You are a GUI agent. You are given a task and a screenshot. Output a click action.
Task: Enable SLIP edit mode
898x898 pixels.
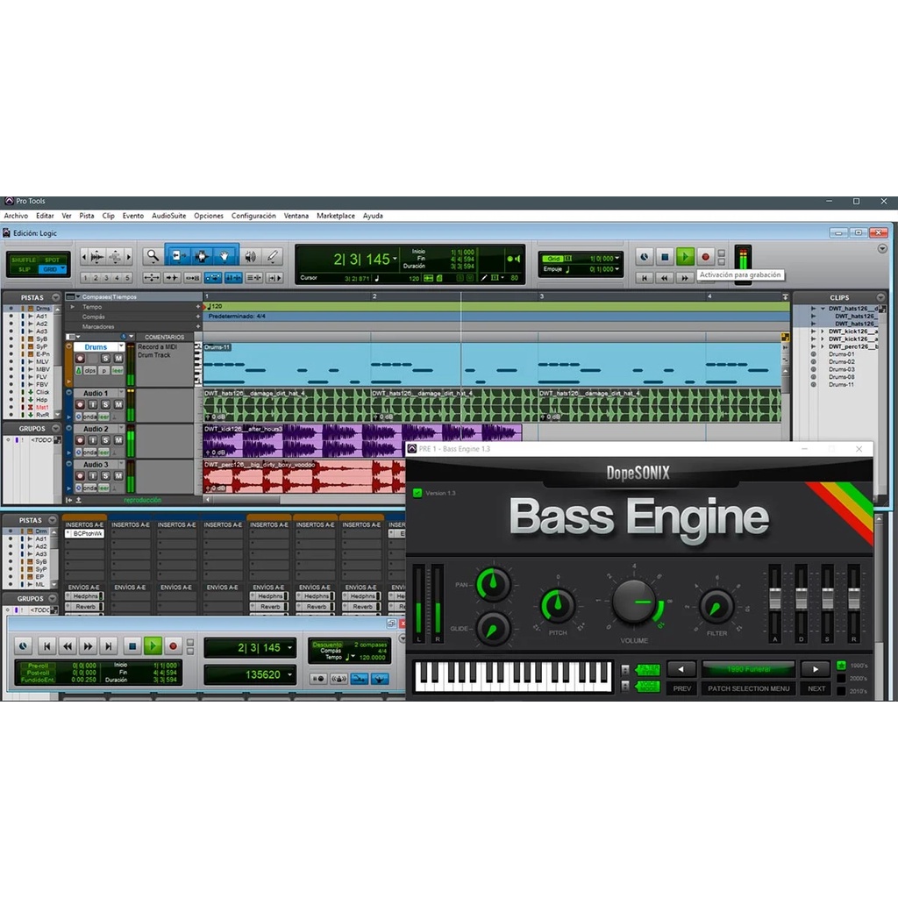click(24, 269)
